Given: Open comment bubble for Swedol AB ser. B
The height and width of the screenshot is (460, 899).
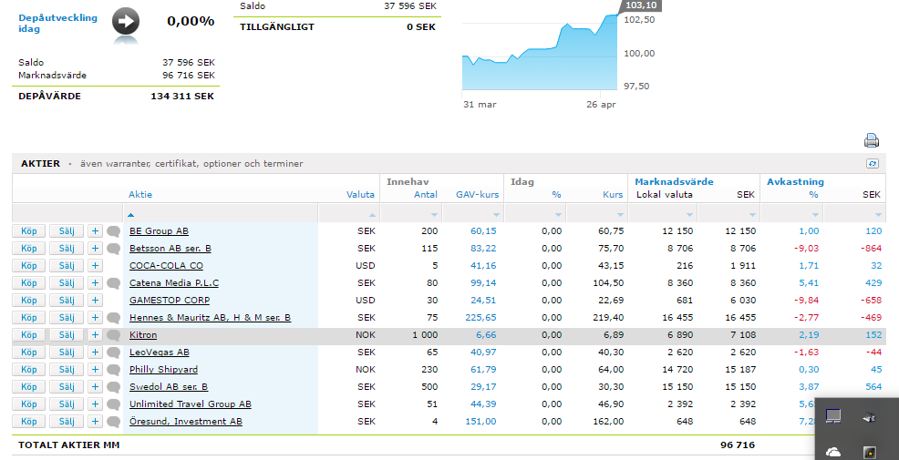Looking at the screenshot, I should tap(114, 387).
